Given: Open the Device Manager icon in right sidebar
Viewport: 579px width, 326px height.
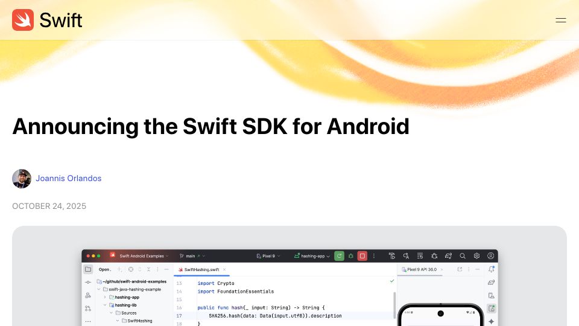Looking at the screenshot, I should click(491, 295).
